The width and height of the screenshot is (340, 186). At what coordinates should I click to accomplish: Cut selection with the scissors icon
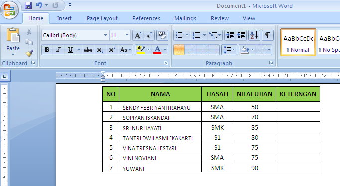tap(29, 31)
